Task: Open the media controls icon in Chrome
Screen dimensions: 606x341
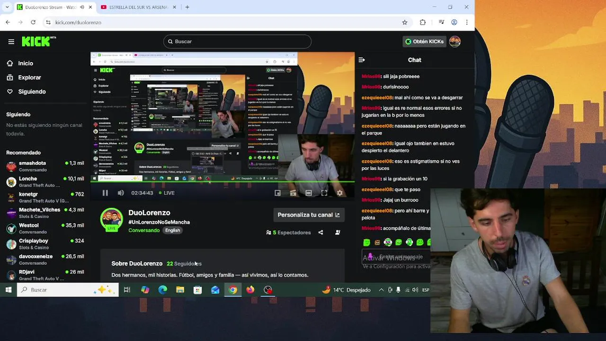Action: (x=441, y=22)
